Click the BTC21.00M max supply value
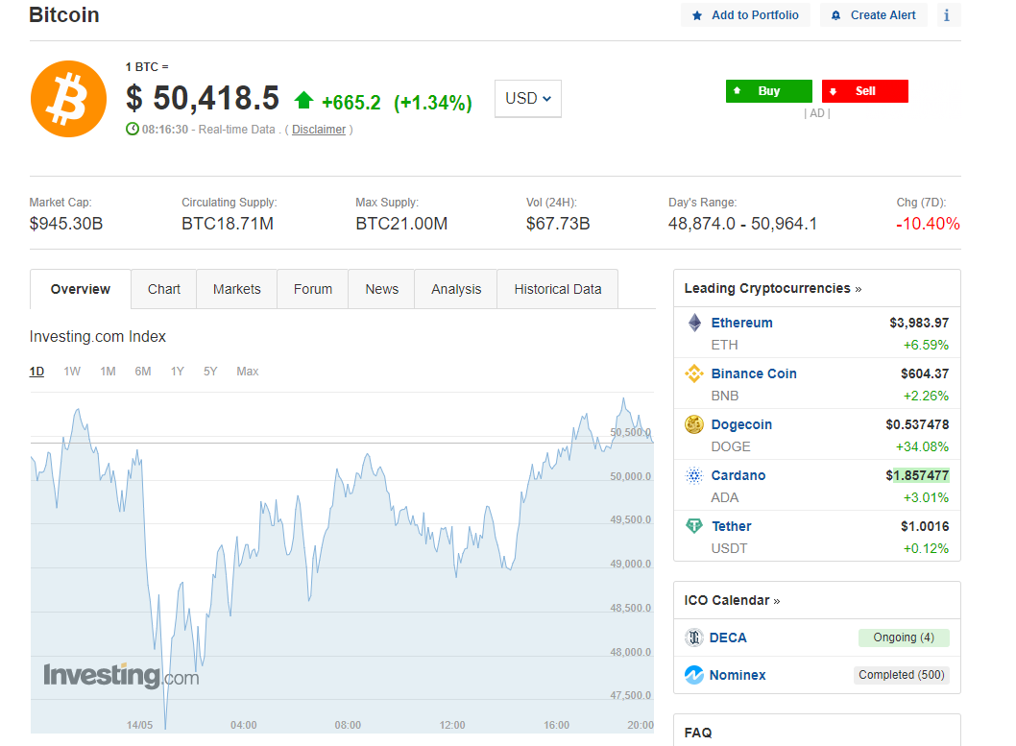Viewport: 1016px width, 746px height. coord(401,224)
